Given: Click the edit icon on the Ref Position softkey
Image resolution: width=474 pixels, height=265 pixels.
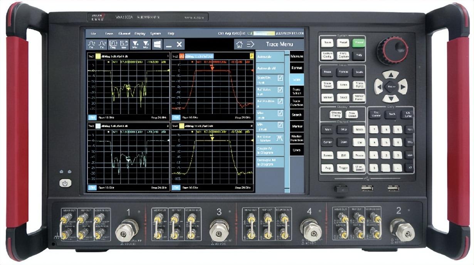Looking at the screenshot, I should coord(280,102).
